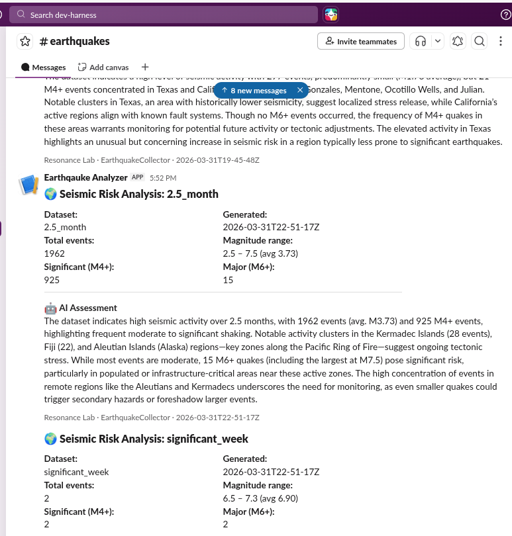This screenshot has width=512, height=536.
Task: Dismiss the new messages banner
Action: [x=300, y=90]
